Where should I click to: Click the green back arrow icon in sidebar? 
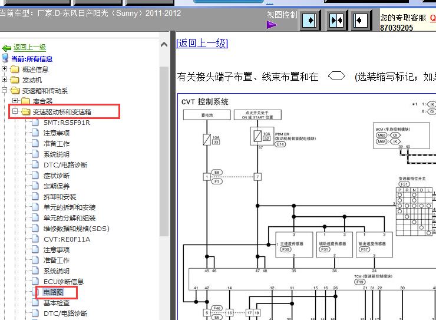[6, 48]
